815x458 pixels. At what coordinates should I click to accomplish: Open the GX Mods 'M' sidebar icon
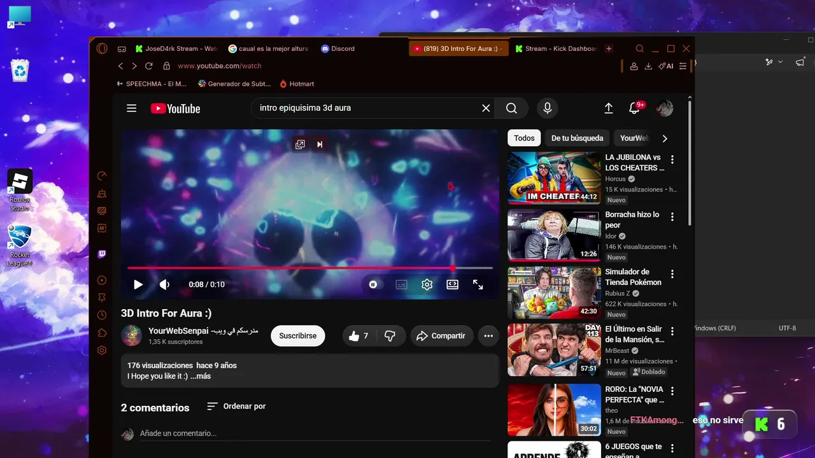(102, 228)
